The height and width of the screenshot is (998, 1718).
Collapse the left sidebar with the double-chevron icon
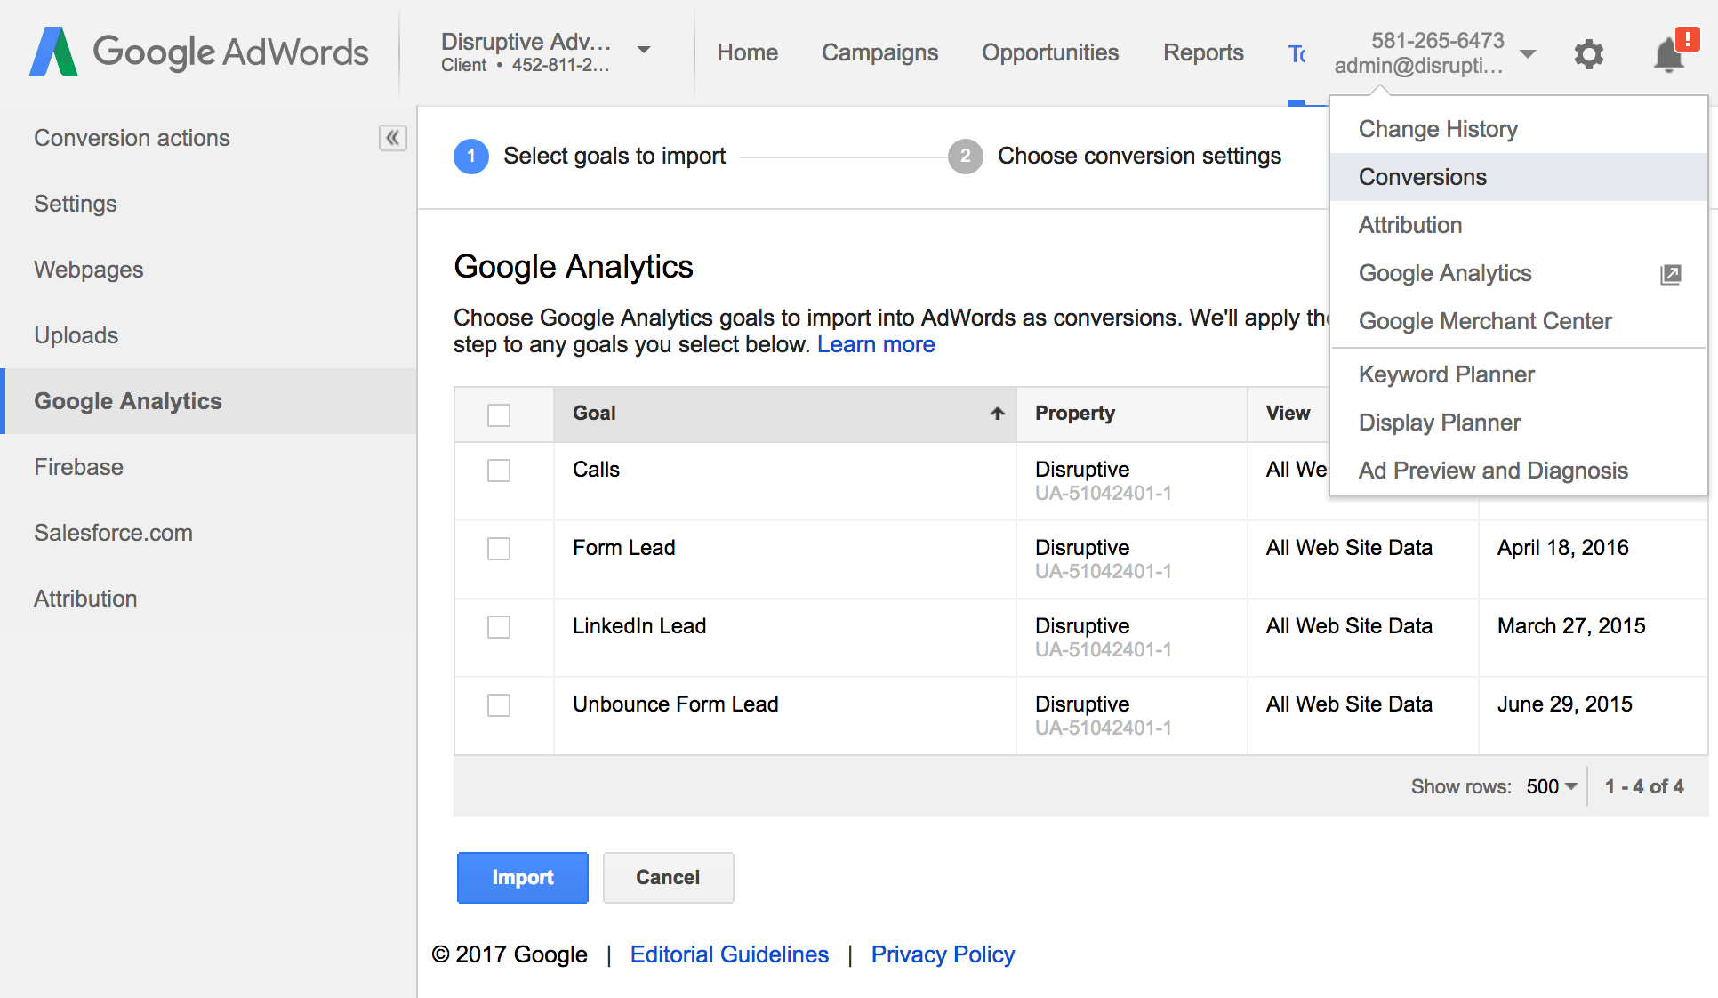click(x=392, y=138)
